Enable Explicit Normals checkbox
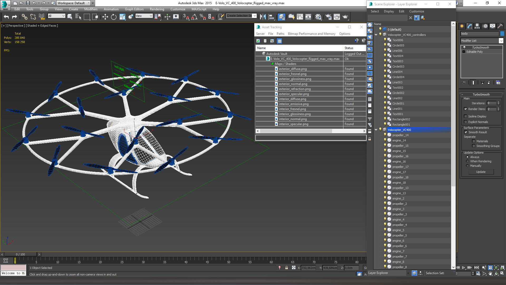 (466, 122)
